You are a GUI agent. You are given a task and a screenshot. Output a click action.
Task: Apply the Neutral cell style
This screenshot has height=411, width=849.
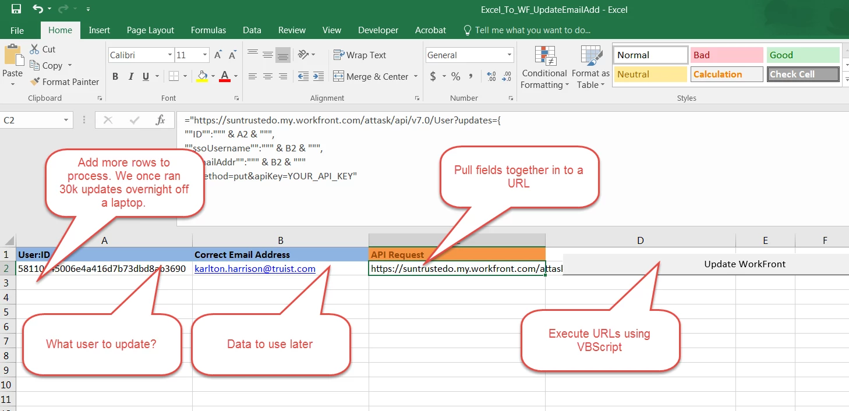point(650,75)
